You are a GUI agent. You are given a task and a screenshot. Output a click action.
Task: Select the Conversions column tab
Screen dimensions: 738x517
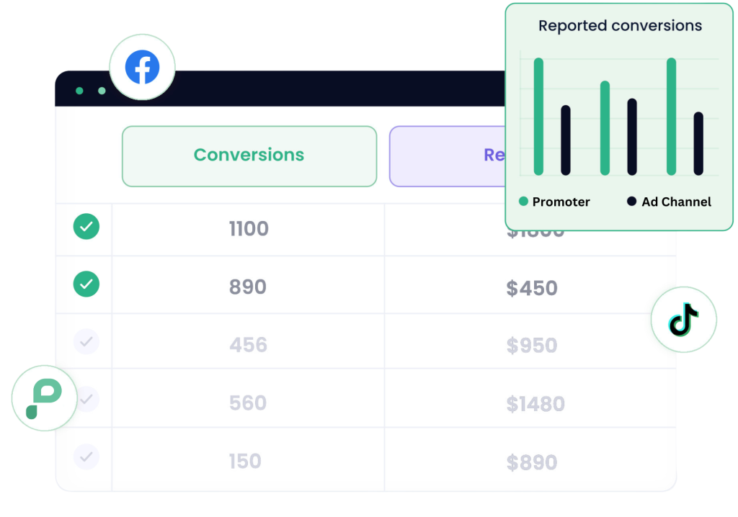pos(249,156)
